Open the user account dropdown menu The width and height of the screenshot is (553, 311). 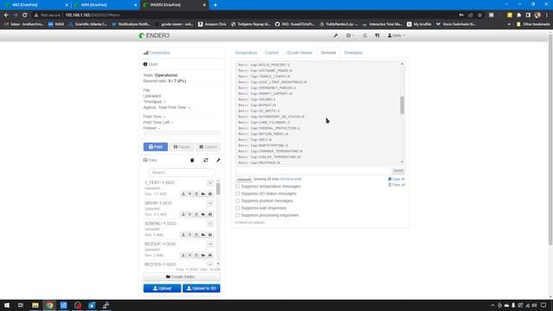coord(397,35)
